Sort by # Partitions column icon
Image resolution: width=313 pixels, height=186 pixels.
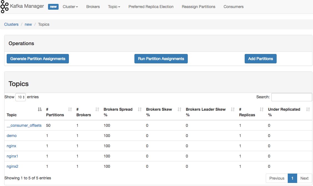click(70, 109)
